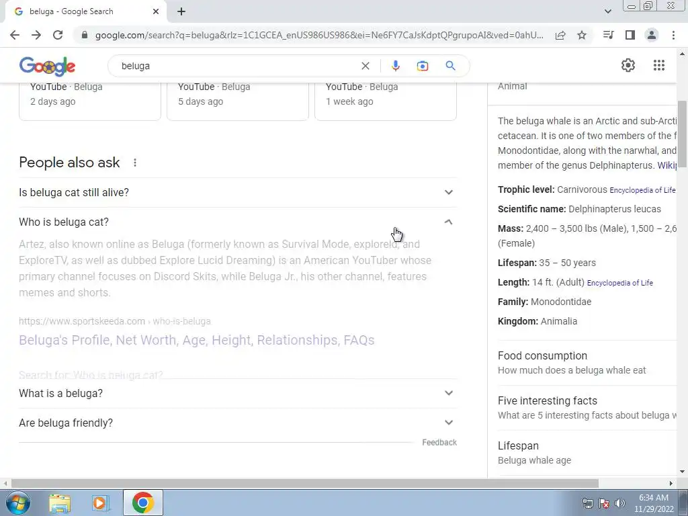Go forward using browser arrow
The height and width of the screenshot is (516, 688).
36,35
